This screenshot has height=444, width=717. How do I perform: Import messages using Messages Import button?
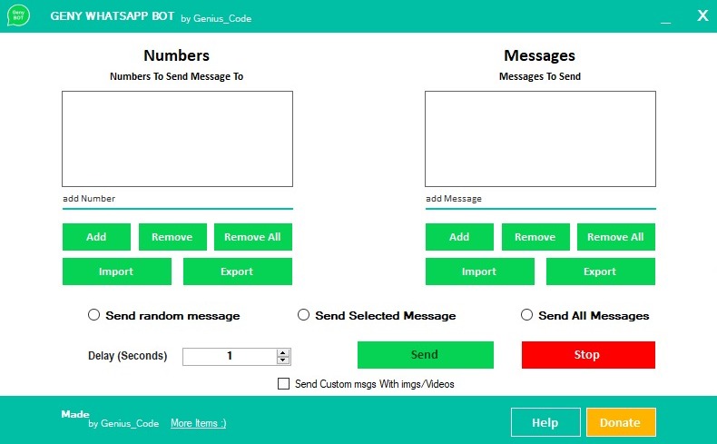coord(480,271)
